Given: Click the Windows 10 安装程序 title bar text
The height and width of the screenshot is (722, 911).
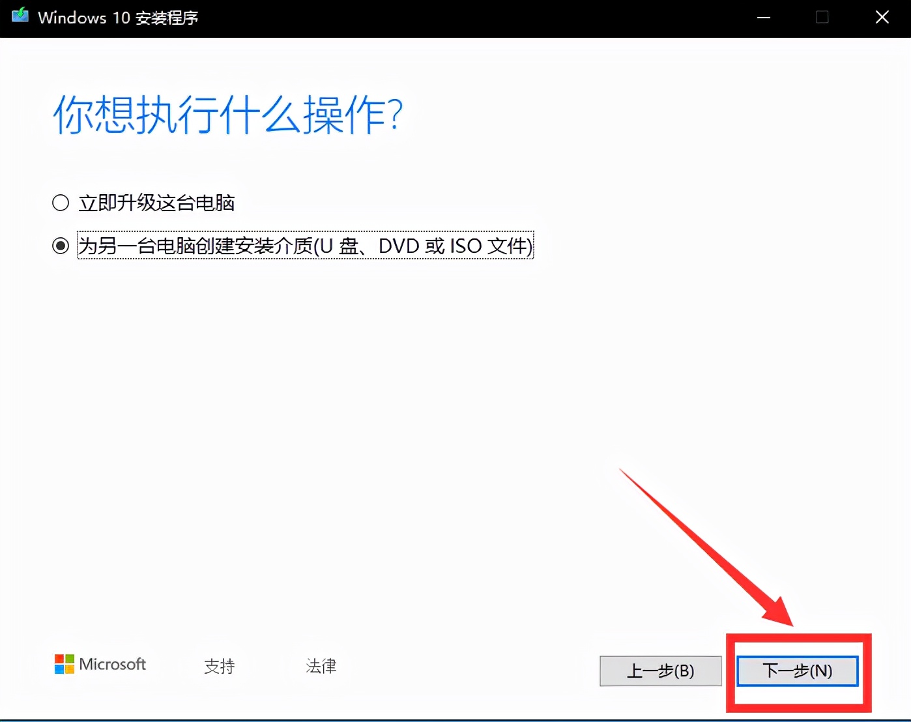Looking at the screenshot, I should (x=117, y=18).
